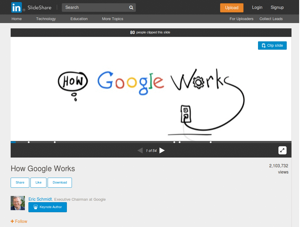
Task: Click the 'How Google Works' title text
Action: click(43, 168)
